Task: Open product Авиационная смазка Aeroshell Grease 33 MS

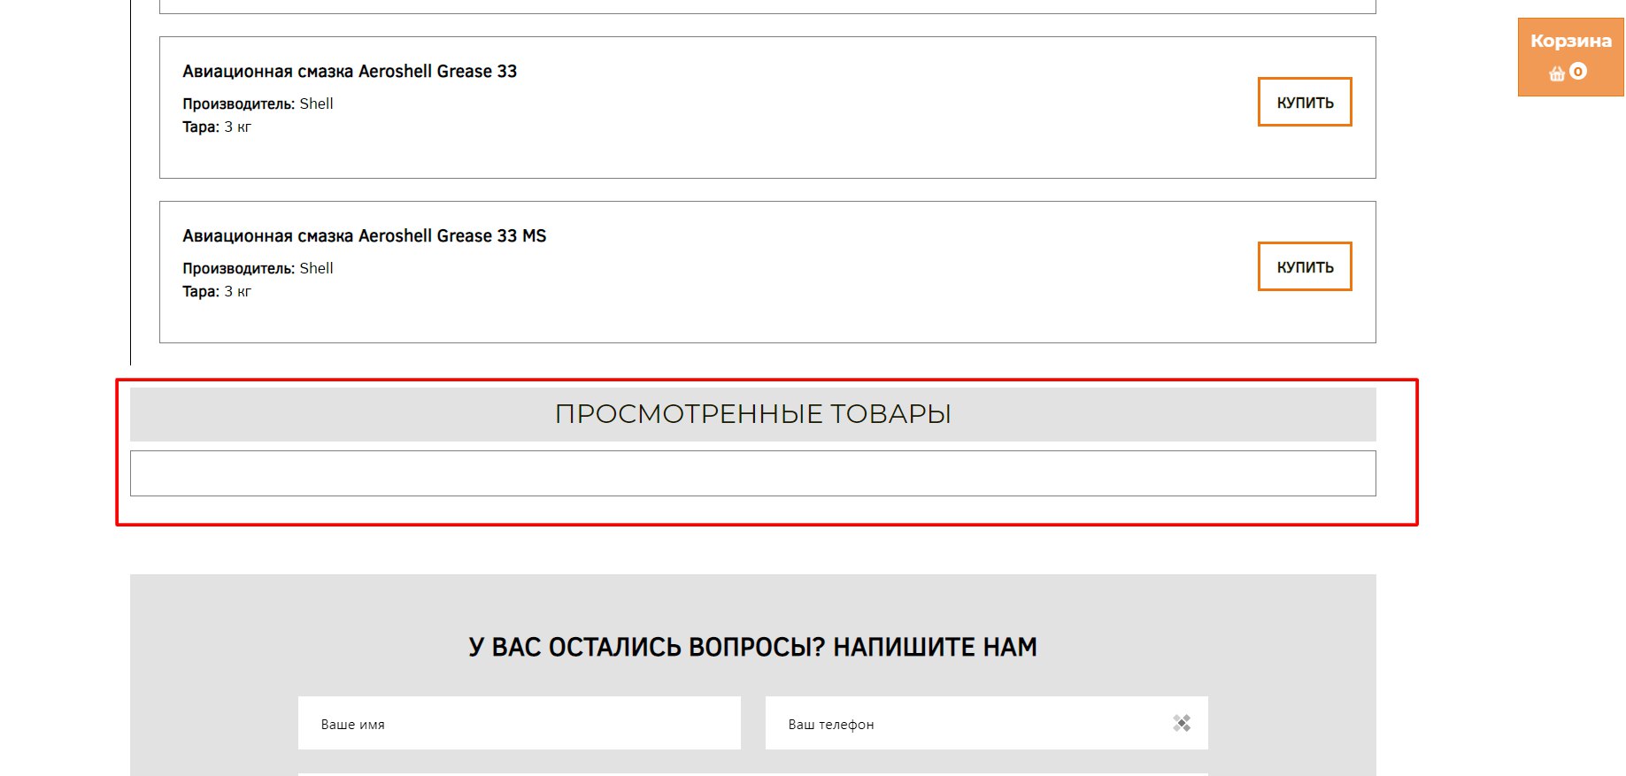Action: click(365, 235)
